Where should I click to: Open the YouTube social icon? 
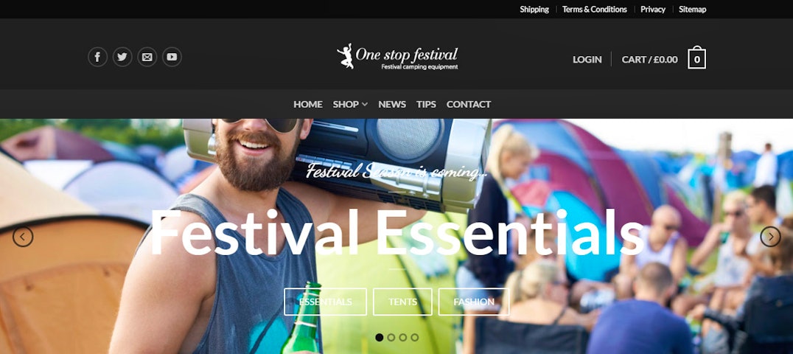pyautogui.click(x=172, y=57)
